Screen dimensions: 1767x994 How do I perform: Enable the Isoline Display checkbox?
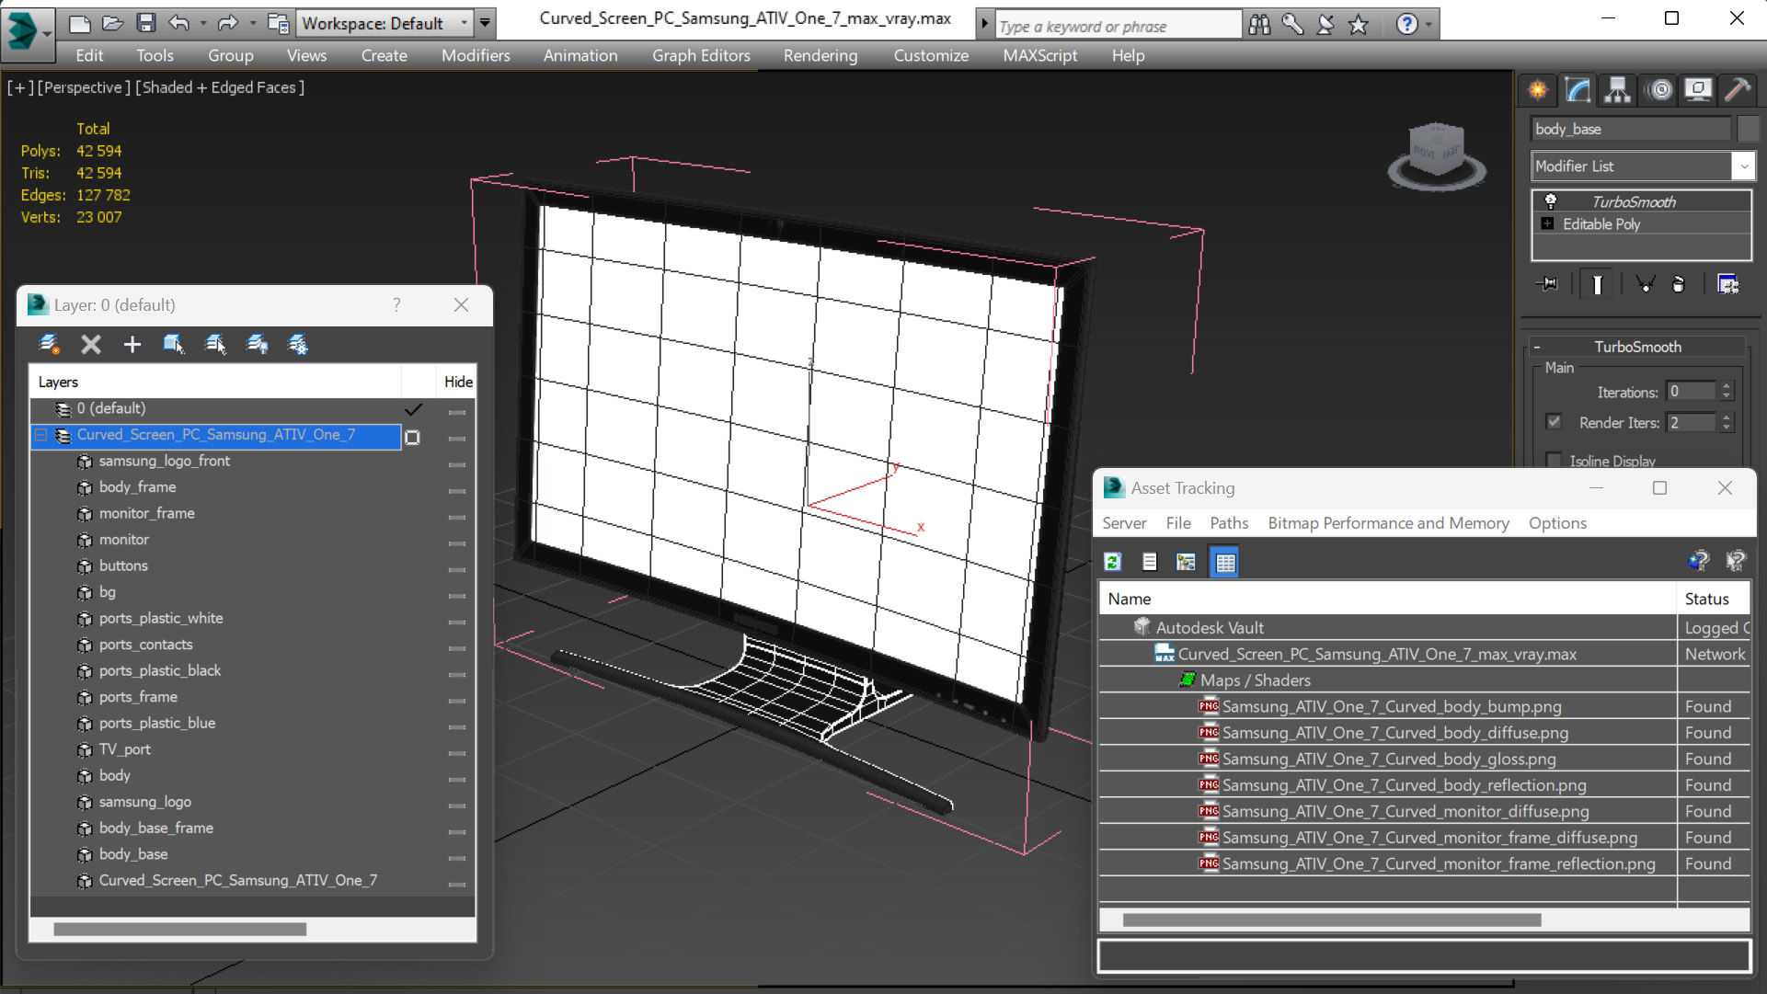(x=1554, y=461)
